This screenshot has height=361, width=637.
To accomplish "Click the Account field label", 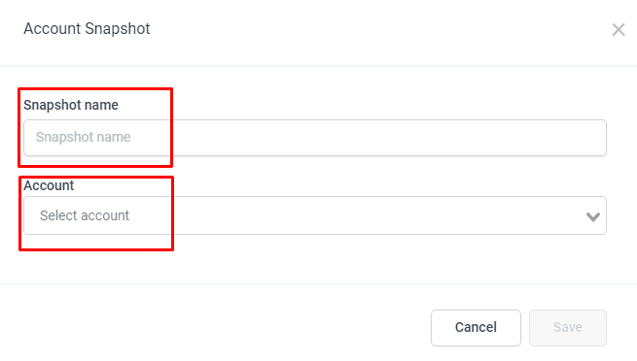I will [49, 185].
